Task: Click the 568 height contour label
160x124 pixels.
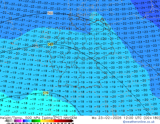Action: point(50,44)
